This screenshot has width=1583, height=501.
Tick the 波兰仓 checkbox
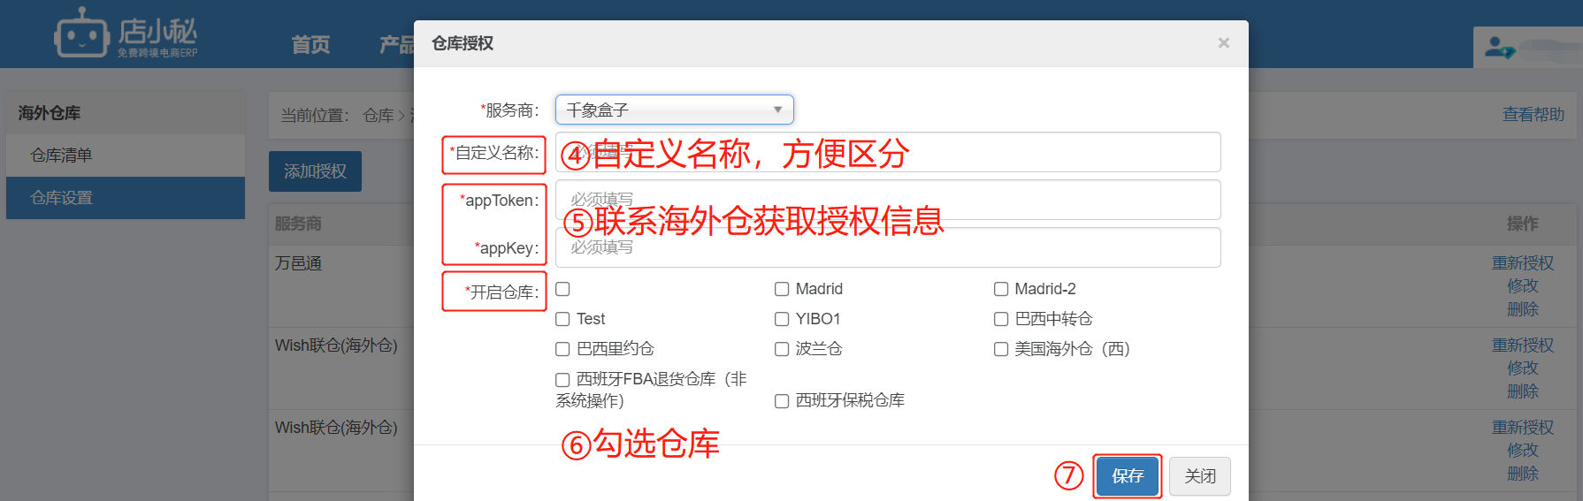(782, 349)
